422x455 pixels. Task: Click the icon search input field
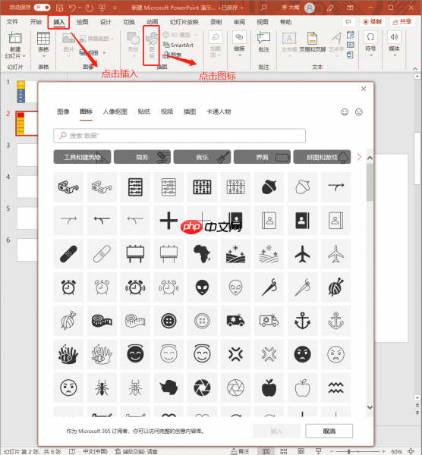coord(179,136)
